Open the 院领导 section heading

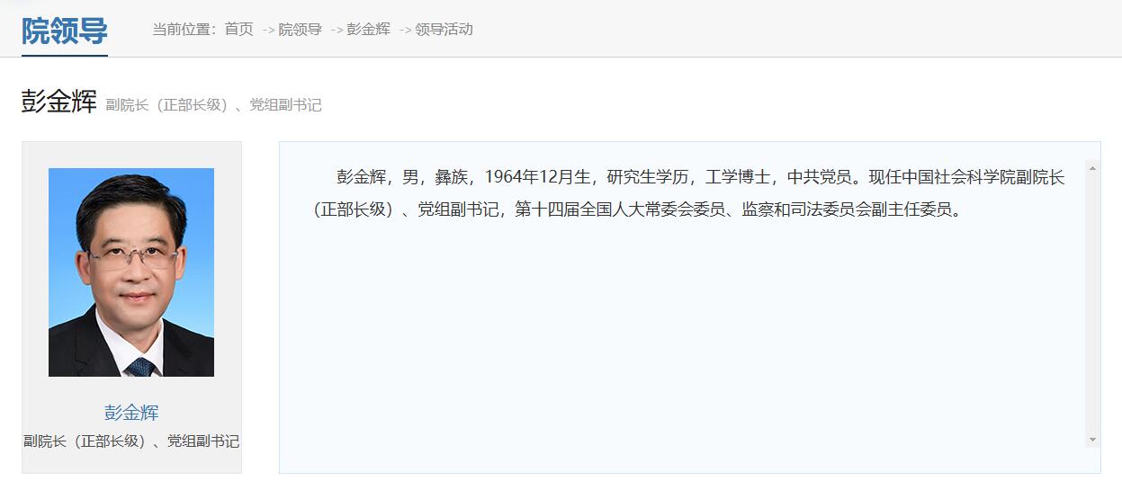coord(65,31)
